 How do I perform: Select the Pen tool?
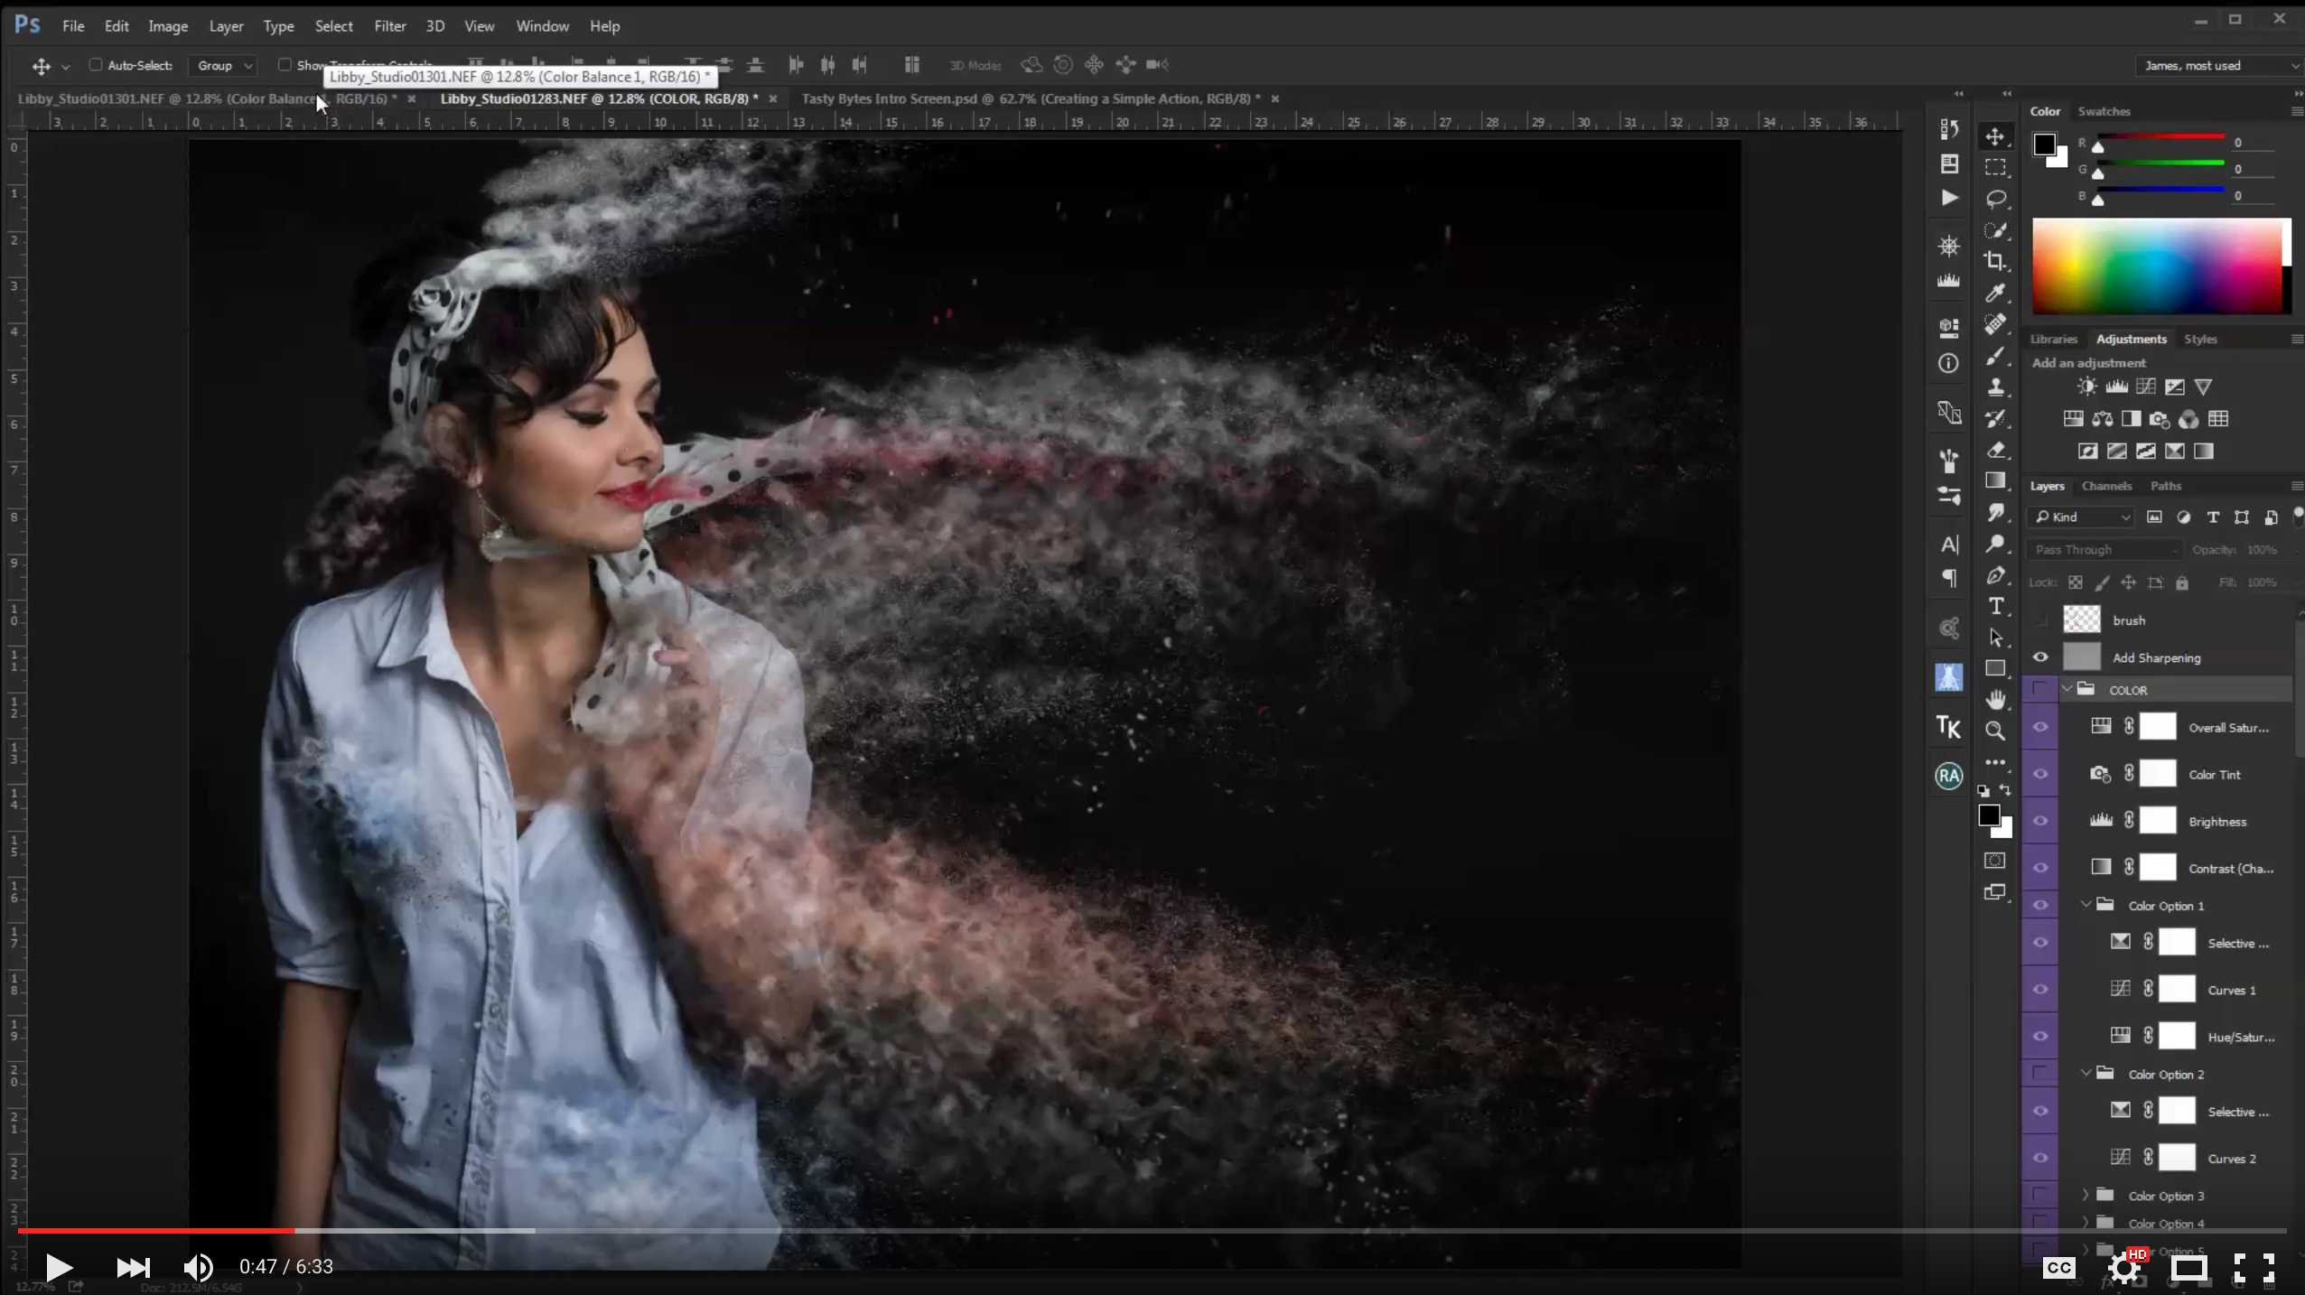1995,575
